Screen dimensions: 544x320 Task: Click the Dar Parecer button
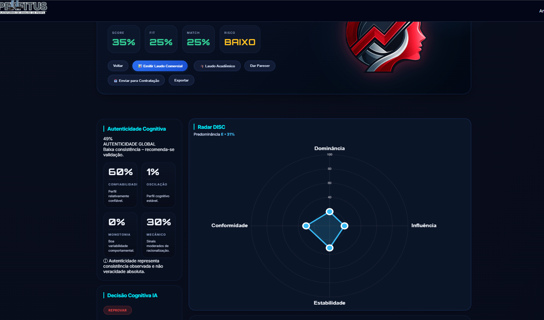point(260,66)
